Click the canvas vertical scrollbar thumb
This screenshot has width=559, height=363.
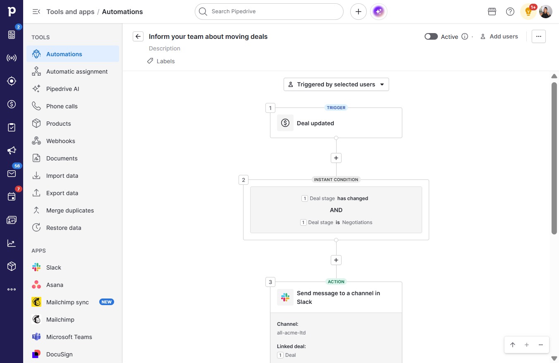click(x=554, y=158)
